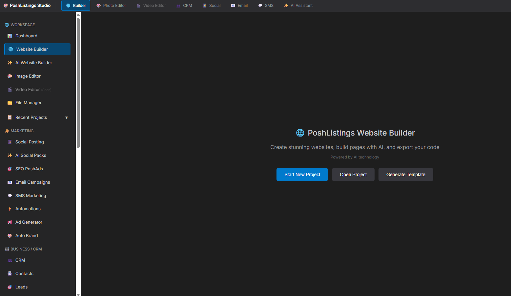
Task: Open AI Social Packs
Action: tap(31, 155)
